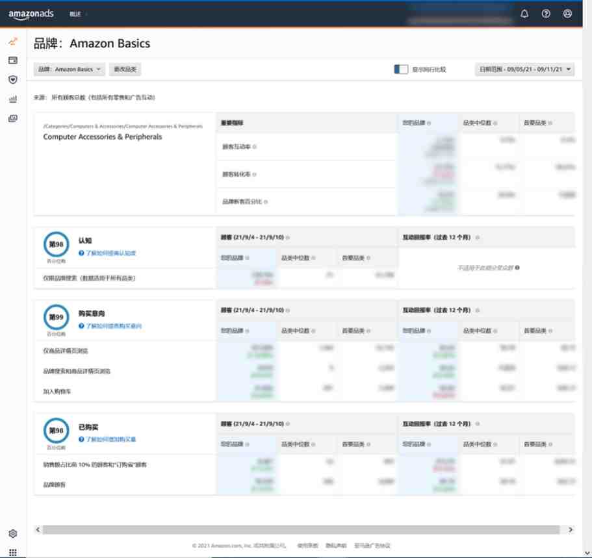Click the Amazon Ads logo

click(x=31, y=14)
